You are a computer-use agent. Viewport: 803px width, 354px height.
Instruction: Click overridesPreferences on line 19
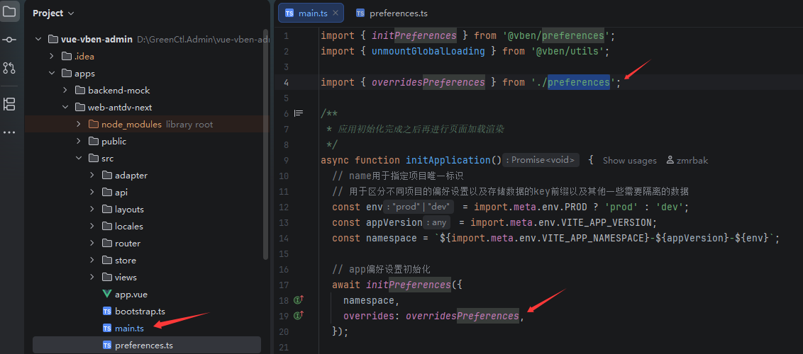tap(462, 316)
